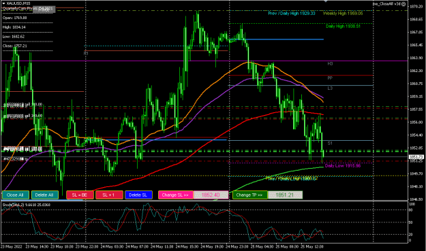Click the Close All button
This screenshot has width=426, height=251.
(x=15, y=195)
